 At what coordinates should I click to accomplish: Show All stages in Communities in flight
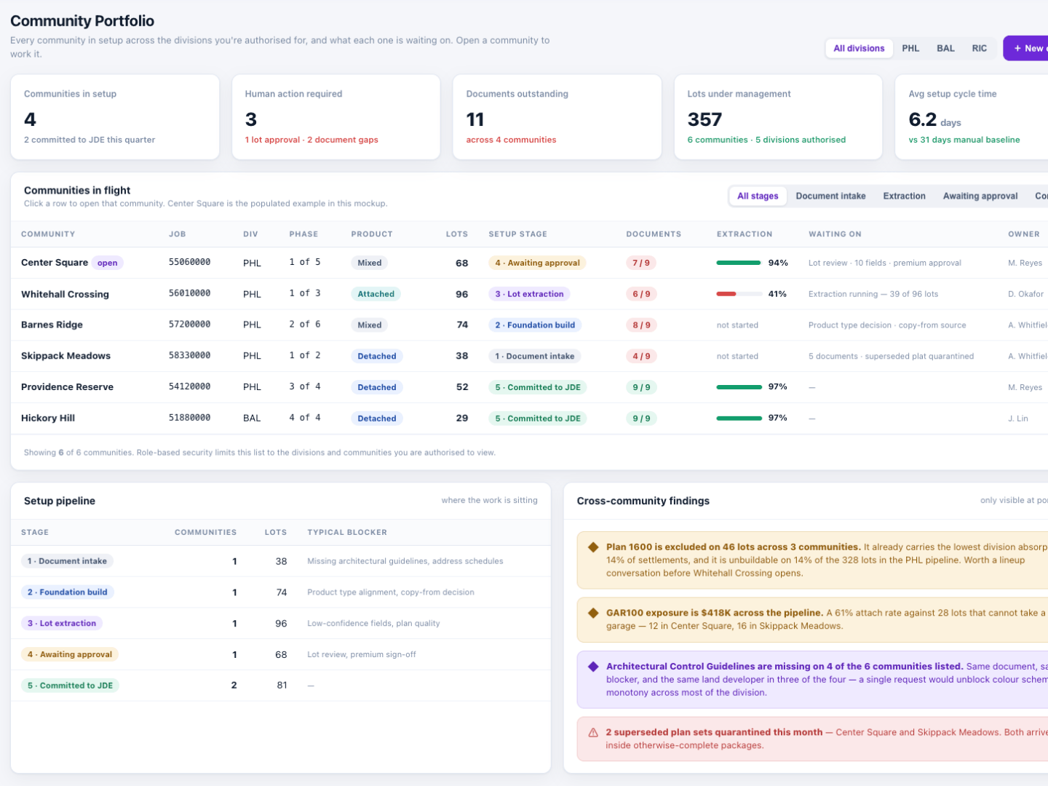[758, 196]
